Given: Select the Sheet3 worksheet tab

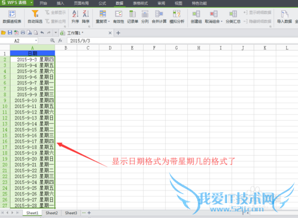Looking at the screenshot, I should [x=71, y=213].
